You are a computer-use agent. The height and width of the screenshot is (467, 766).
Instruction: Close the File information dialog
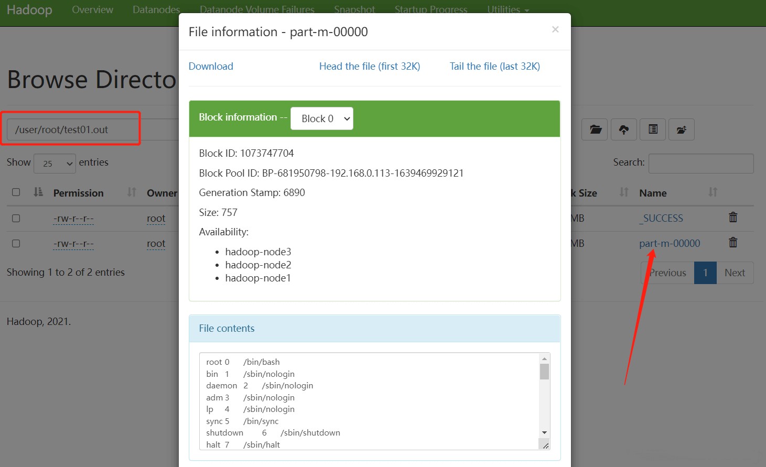click(555, 29)
